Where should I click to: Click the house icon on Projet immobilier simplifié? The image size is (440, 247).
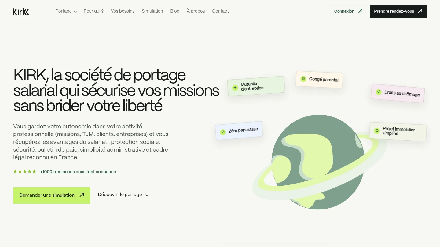click(377, 131)
